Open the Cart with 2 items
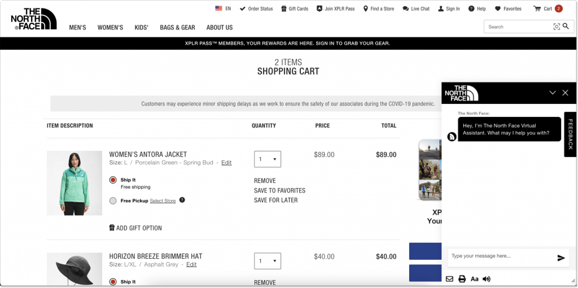Viewport: 578px width, 288px height. (547, 8)
